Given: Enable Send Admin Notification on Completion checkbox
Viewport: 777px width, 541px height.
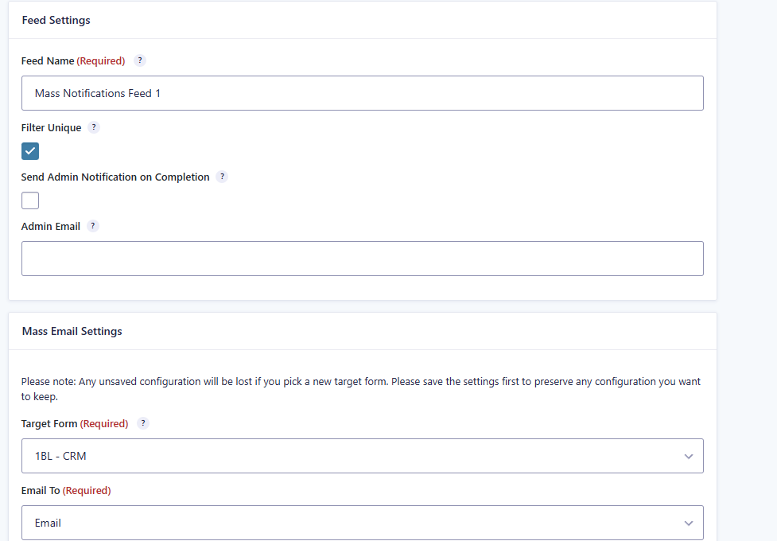Looking at the screenshot, I should tap(30, 200).
